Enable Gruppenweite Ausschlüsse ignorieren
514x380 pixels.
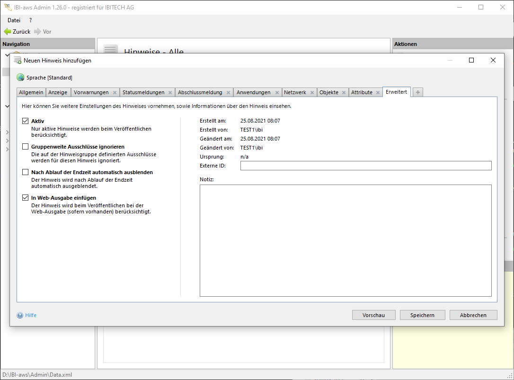point(26,147)
